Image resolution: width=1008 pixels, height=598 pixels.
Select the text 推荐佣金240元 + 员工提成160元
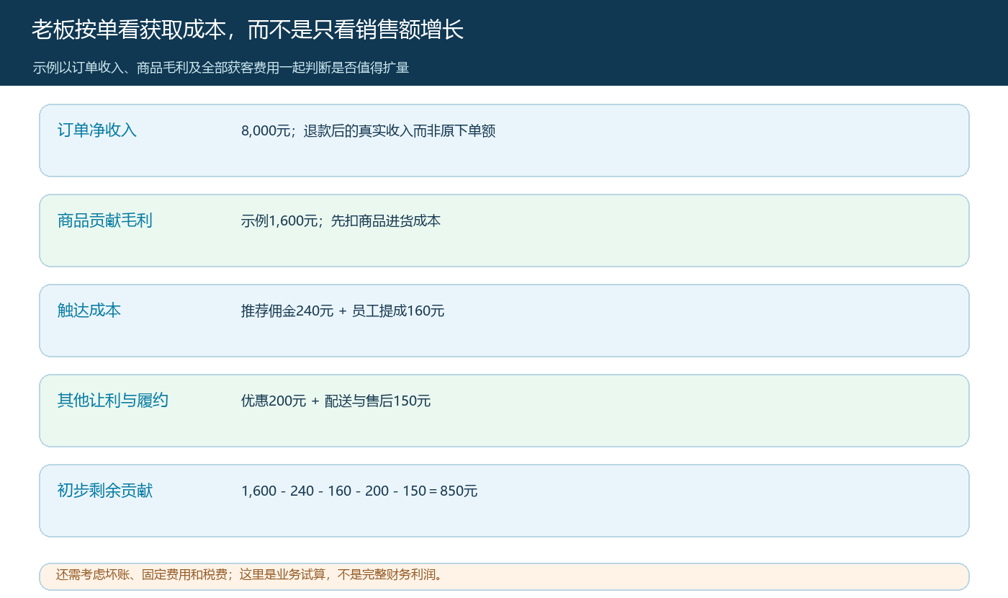[343, 311]
